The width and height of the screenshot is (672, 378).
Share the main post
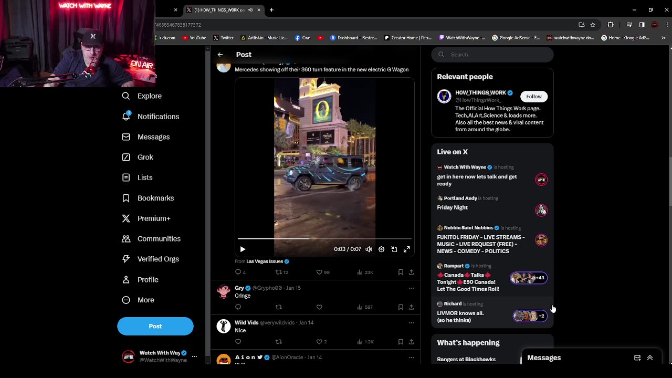coord(411,272)
